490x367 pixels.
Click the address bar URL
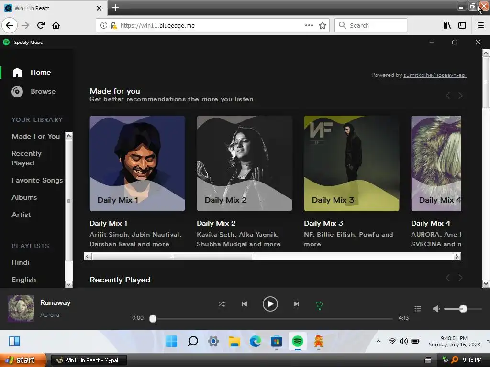[x=157, y=26]
